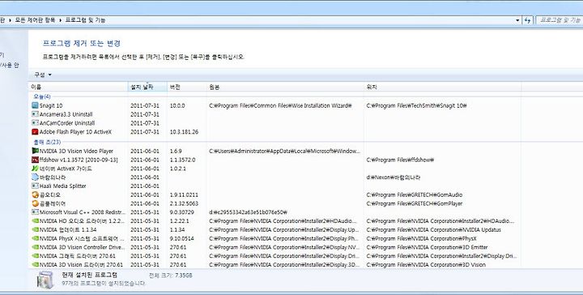Select Snagit 10 version 10.0.0 cell
This screenshot has width=583, height=295.
point(177,105)
